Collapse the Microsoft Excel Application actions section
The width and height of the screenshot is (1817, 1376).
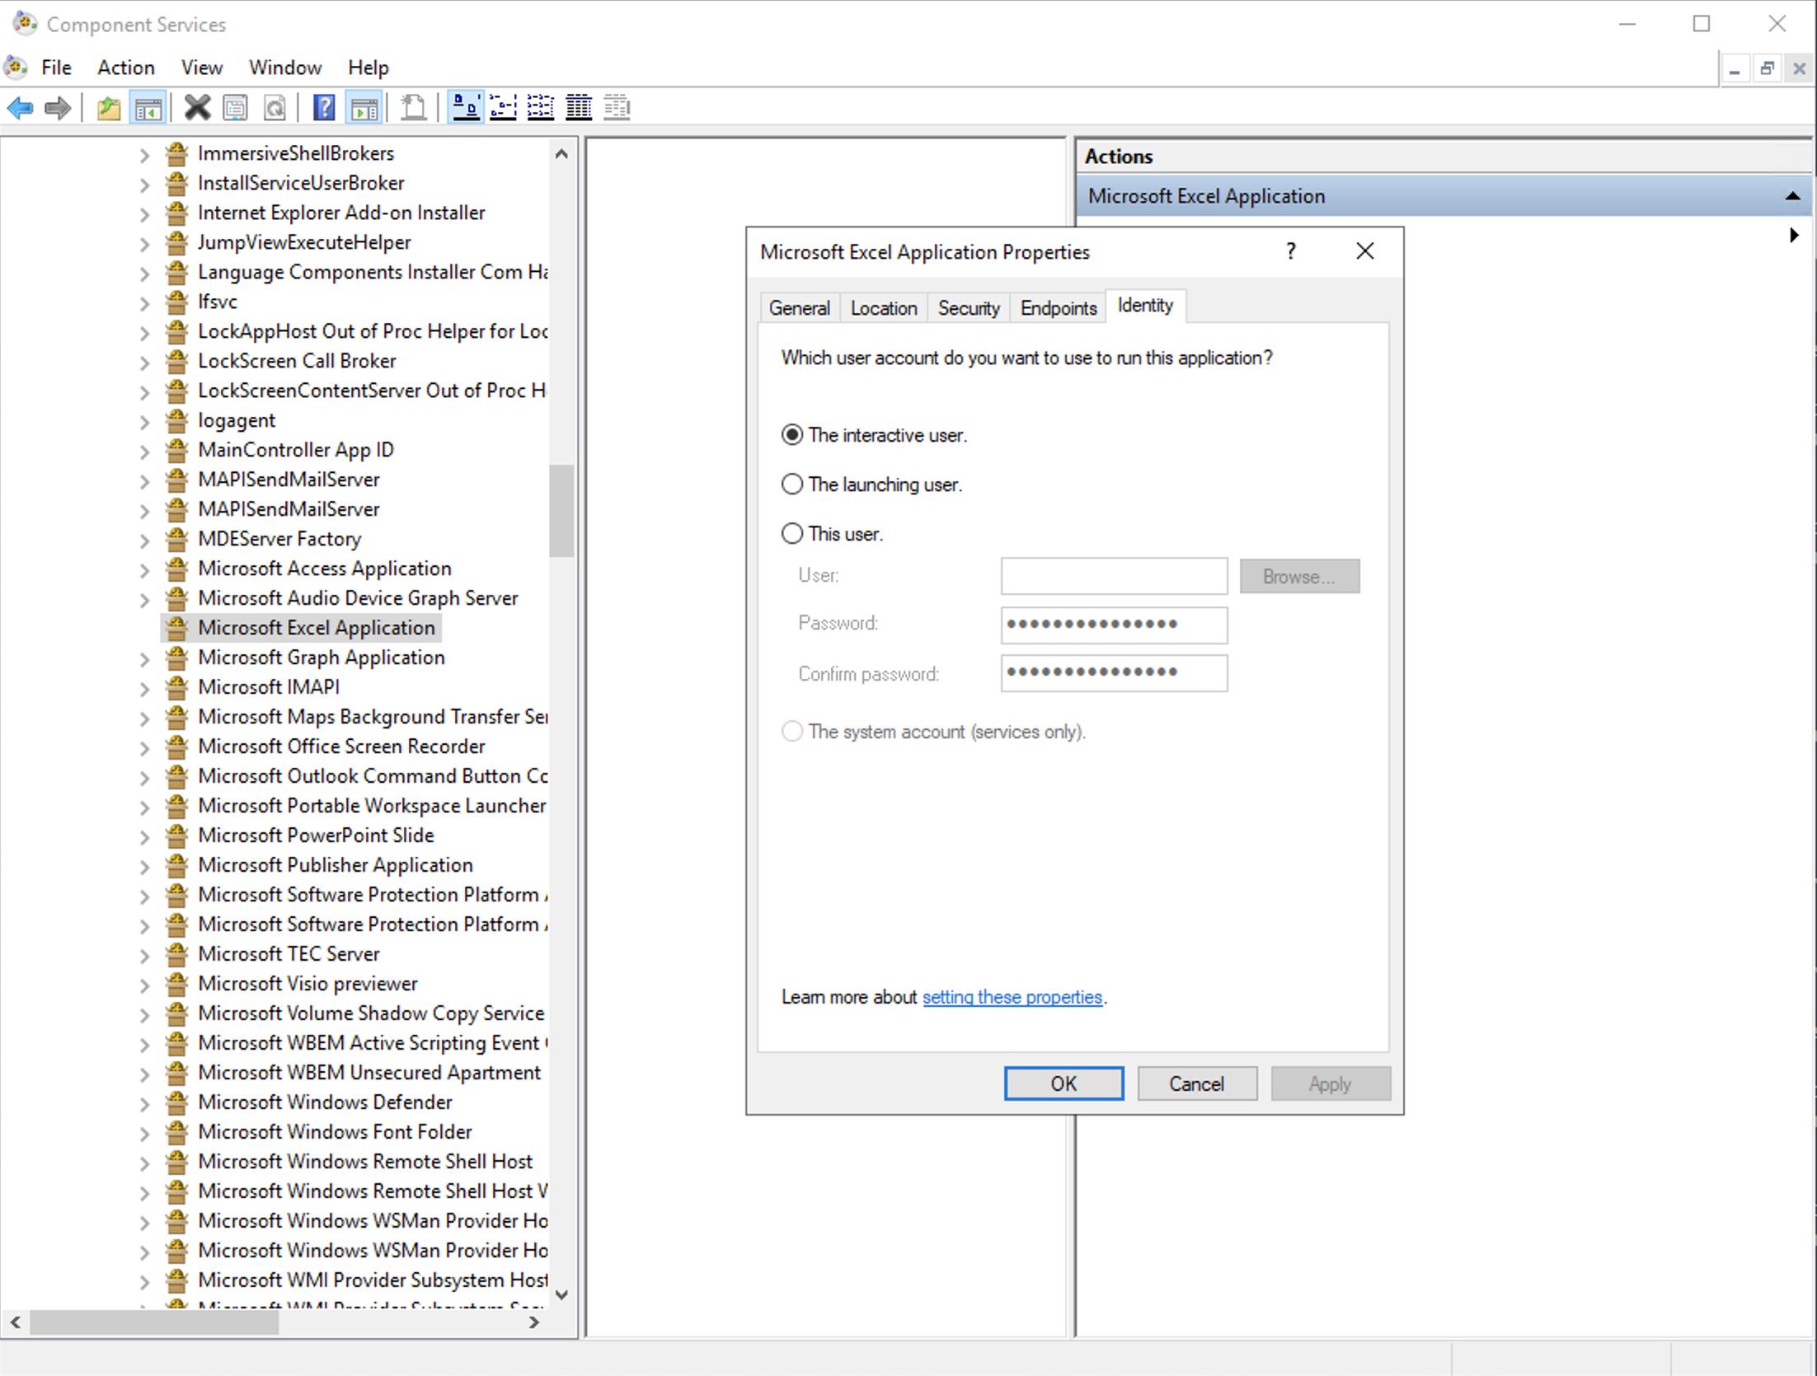click(1791, 196)
